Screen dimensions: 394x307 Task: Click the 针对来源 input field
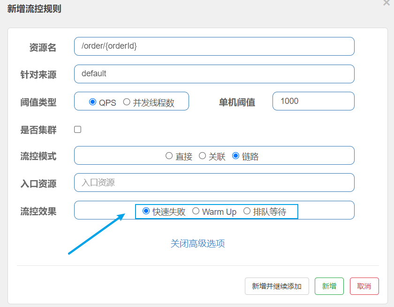214,74
